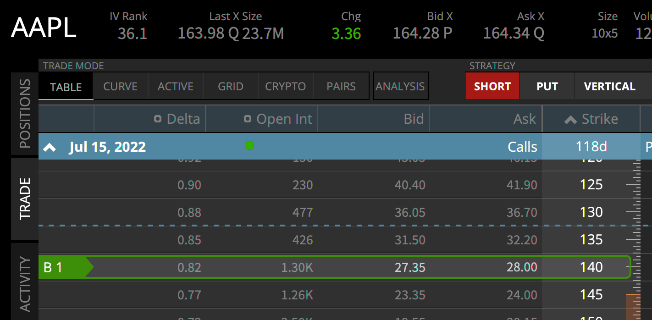
Task: Click the Delta column settings circle icon
Action: pyautogui.click(x=158, y=119)
